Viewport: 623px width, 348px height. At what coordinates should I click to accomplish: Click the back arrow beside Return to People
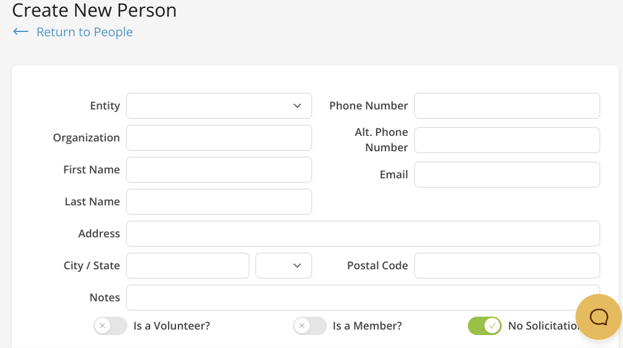point(20,32)
